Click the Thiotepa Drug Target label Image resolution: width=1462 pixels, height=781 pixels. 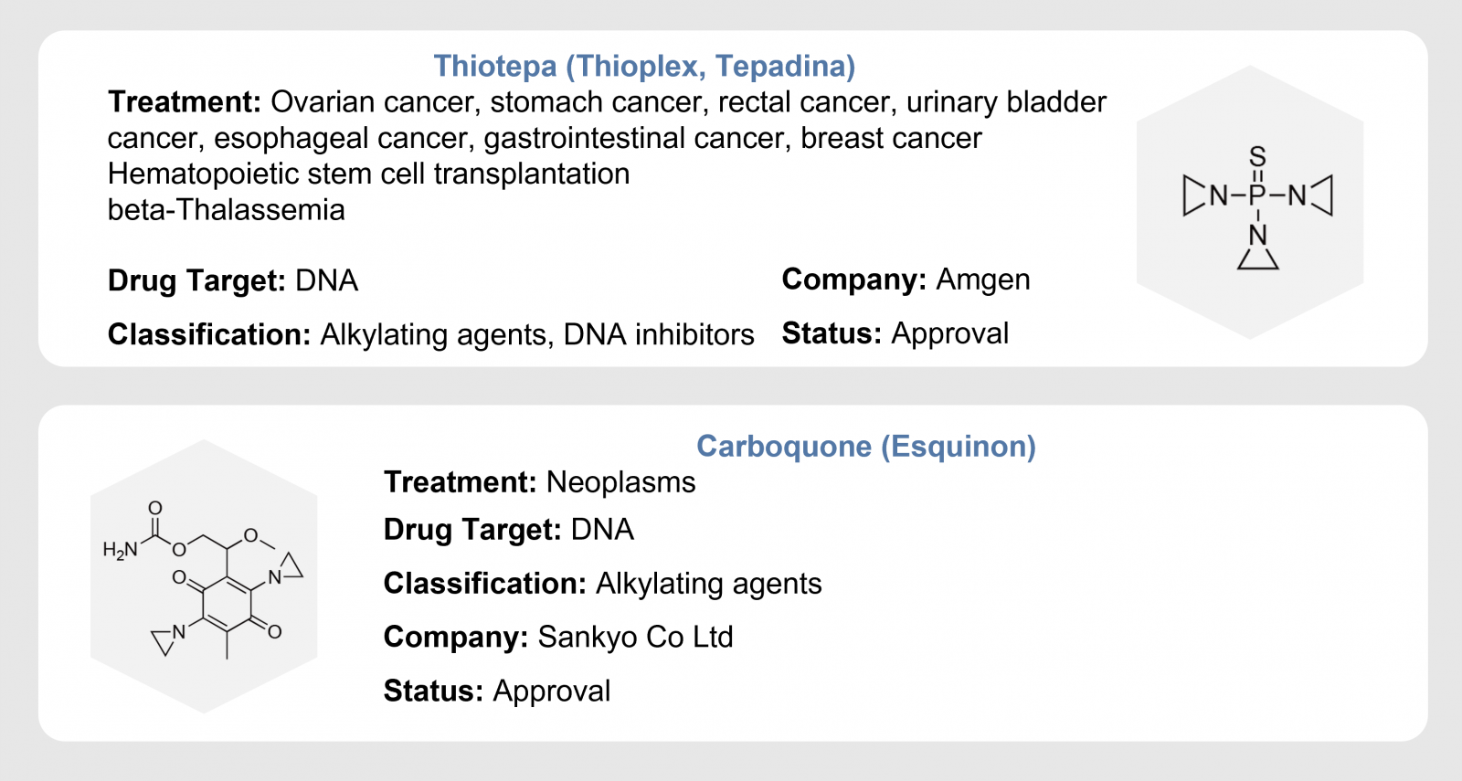coord(197,280)
